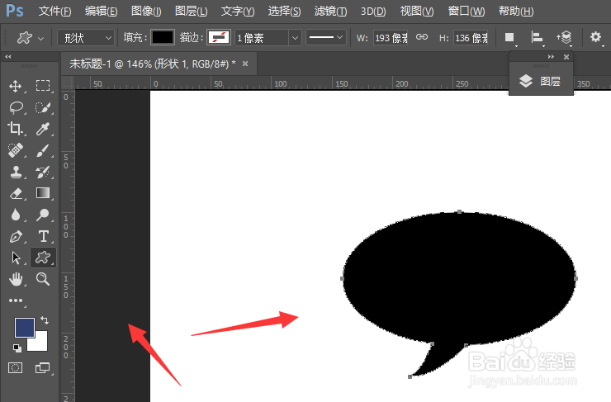Screen dimensions: 611x402
Task: Select the Clone Stamp tool
Action: tap(16, 172)
